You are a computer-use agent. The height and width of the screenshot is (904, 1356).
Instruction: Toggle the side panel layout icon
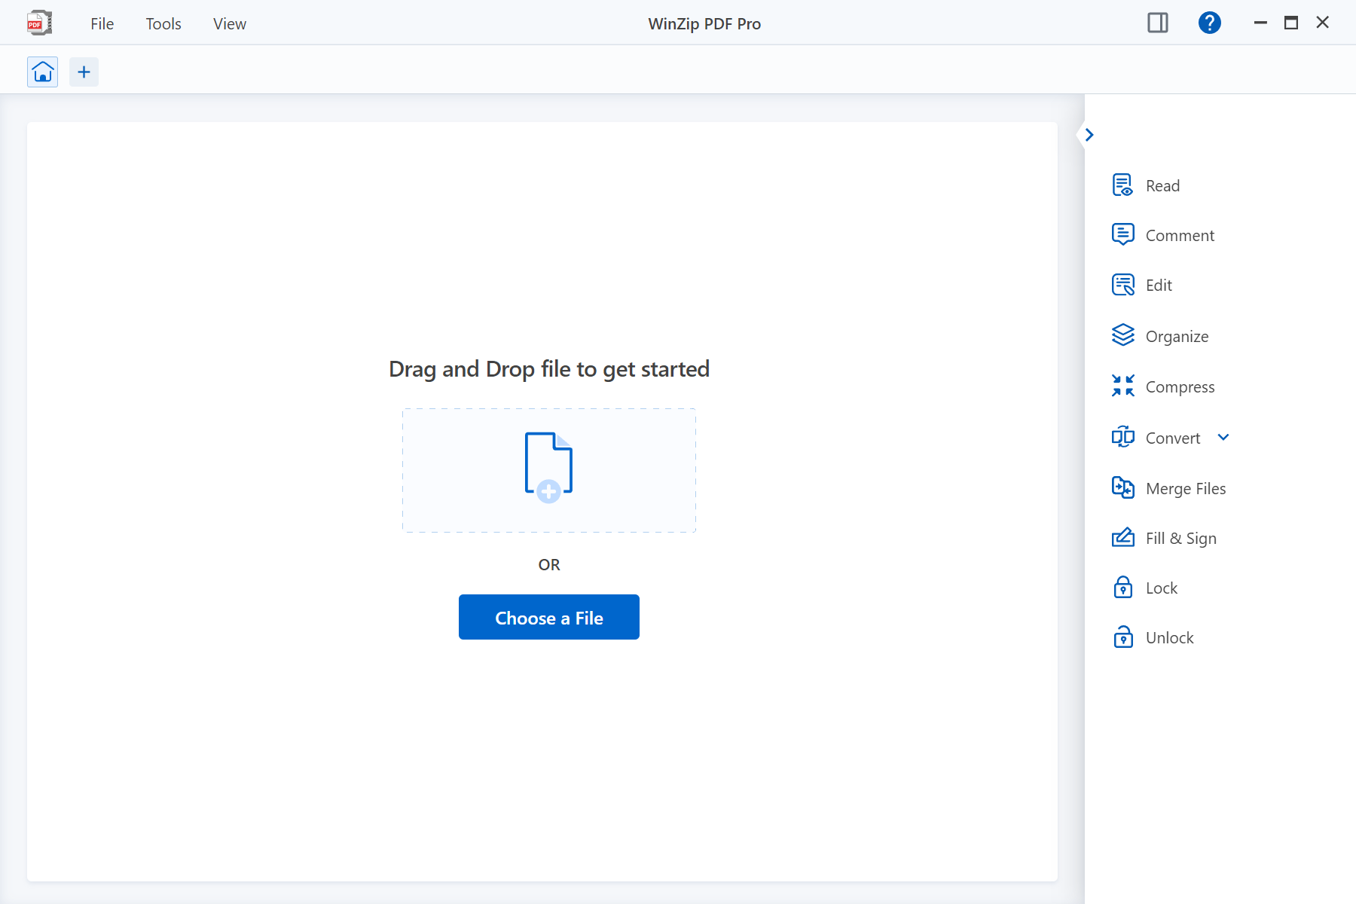tap(1158, 23)
